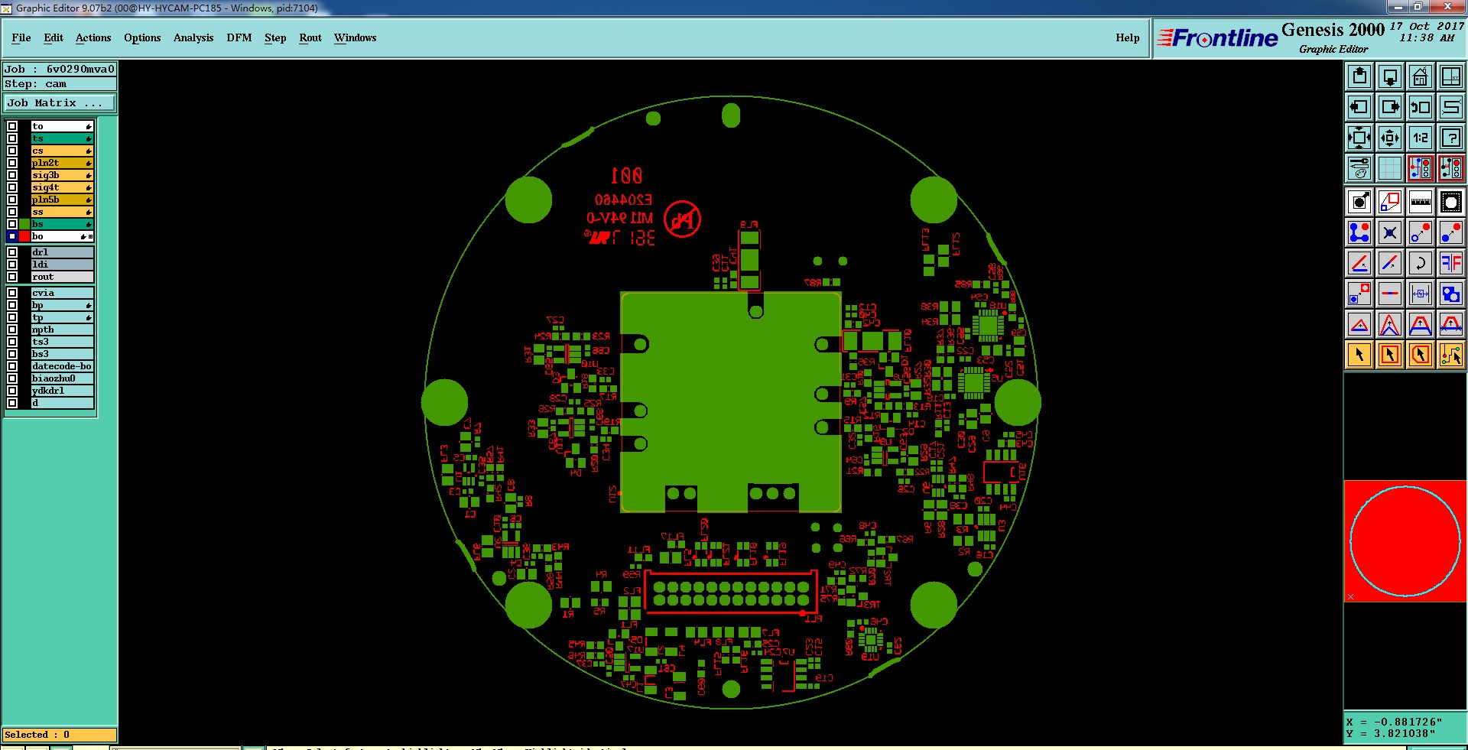Toggle the 'bp' layer checkbox
The image size is (1468, 750).
(x=12, y=305)
